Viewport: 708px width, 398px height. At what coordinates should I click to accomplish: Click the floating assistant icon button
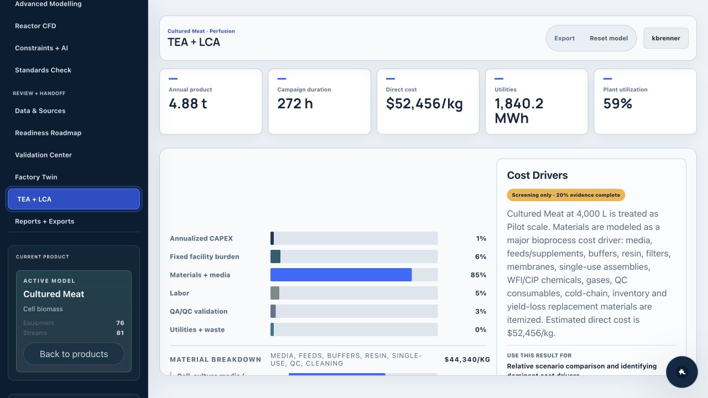[x=681, y=372]
